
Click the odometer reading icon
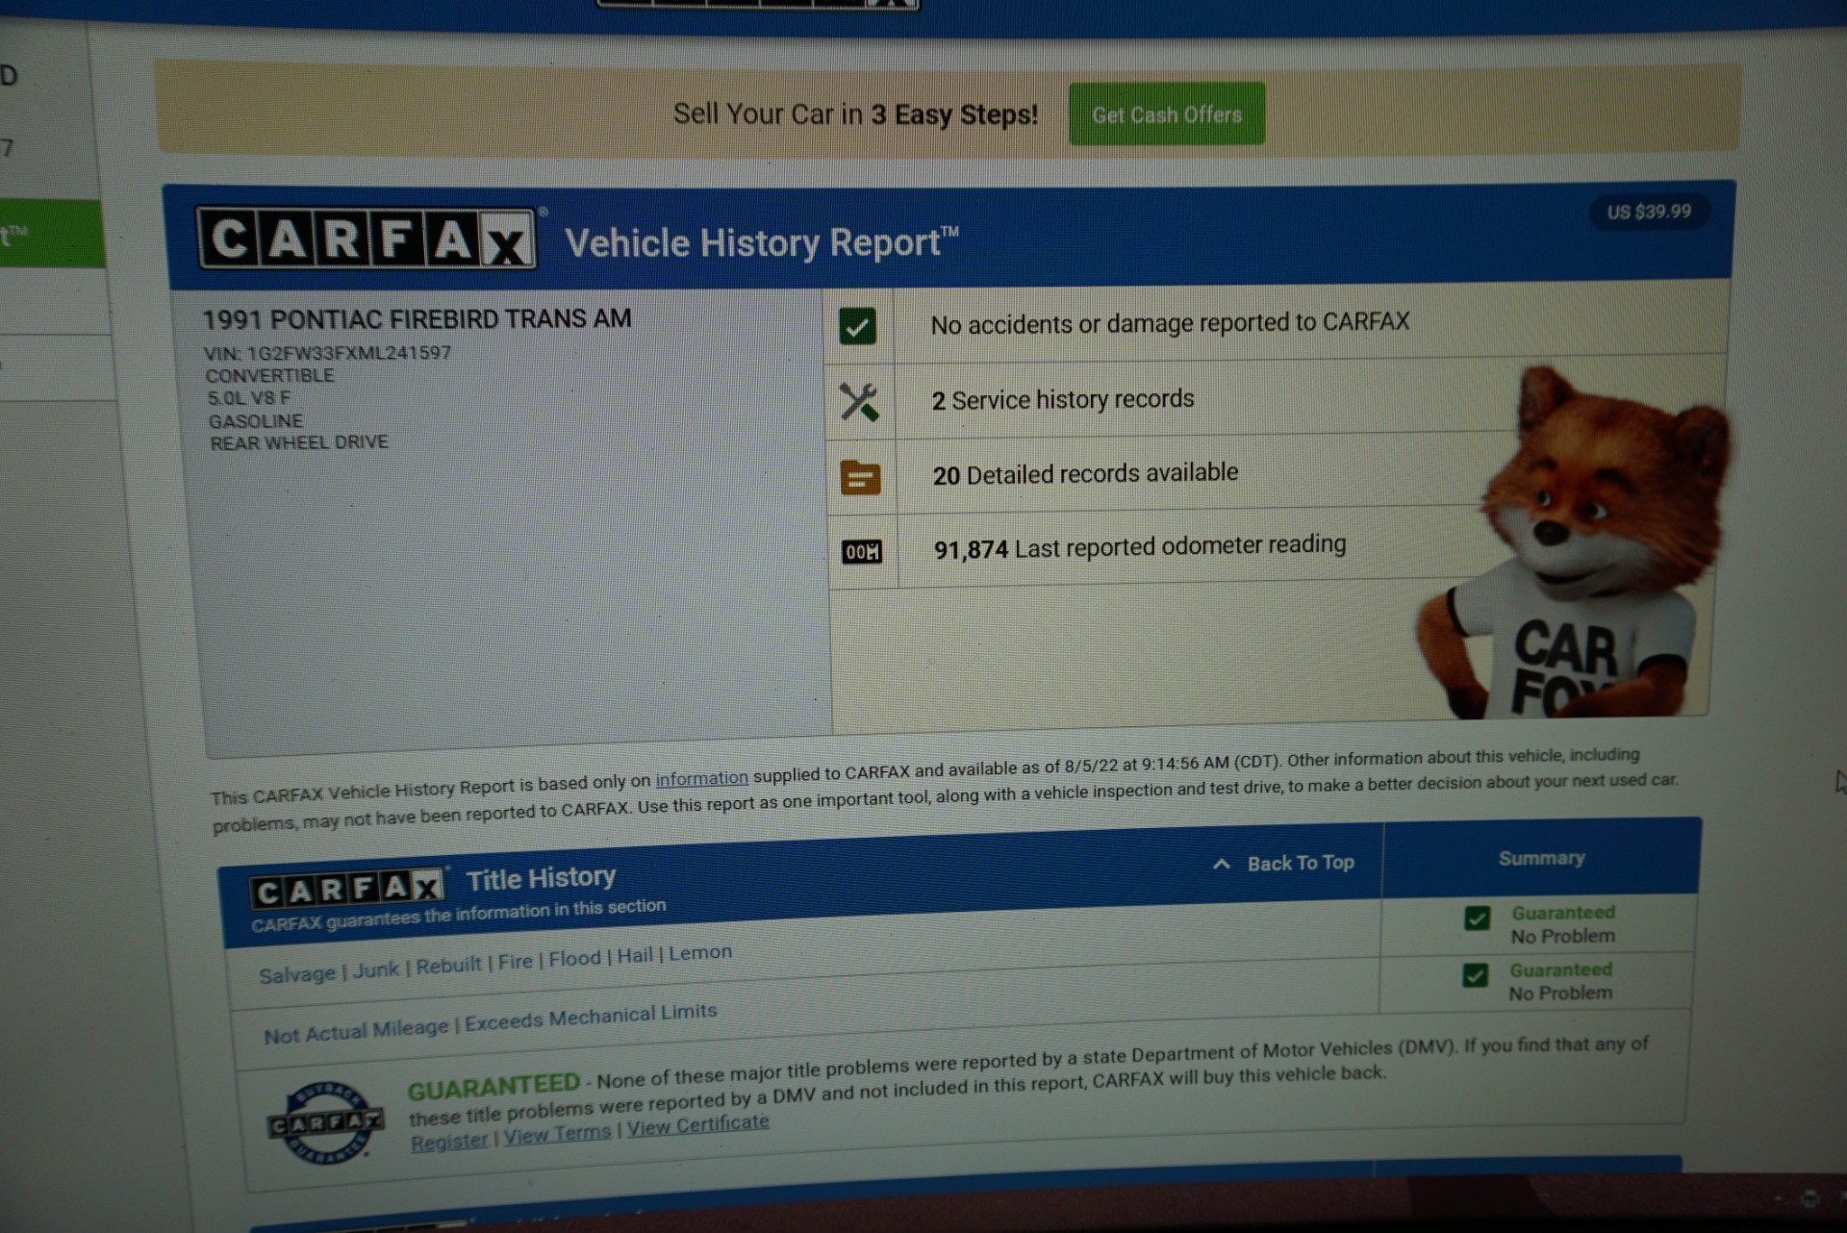(862, 551)
